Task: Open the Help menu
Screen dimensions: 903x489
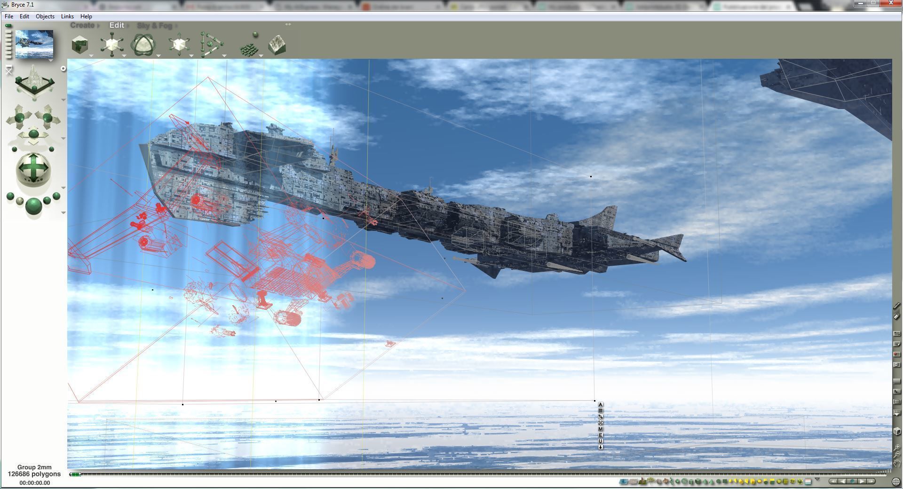Action: point(86,16)
